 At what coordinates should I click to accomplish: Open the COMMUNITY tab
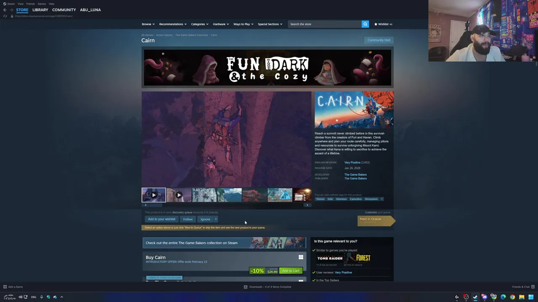(x=64, y=10)
